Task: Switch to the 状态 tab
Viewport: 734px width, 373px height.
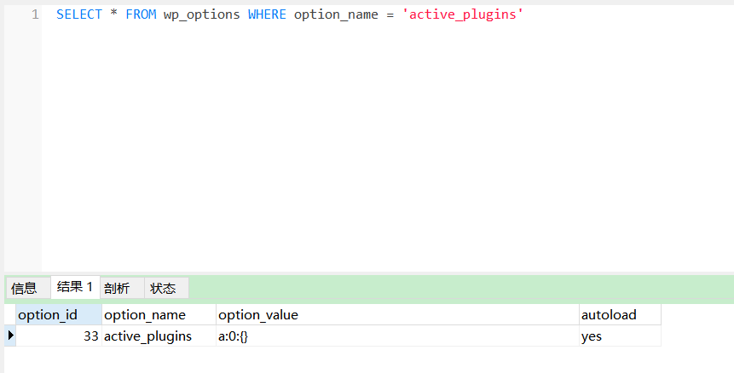Action: 163,288
